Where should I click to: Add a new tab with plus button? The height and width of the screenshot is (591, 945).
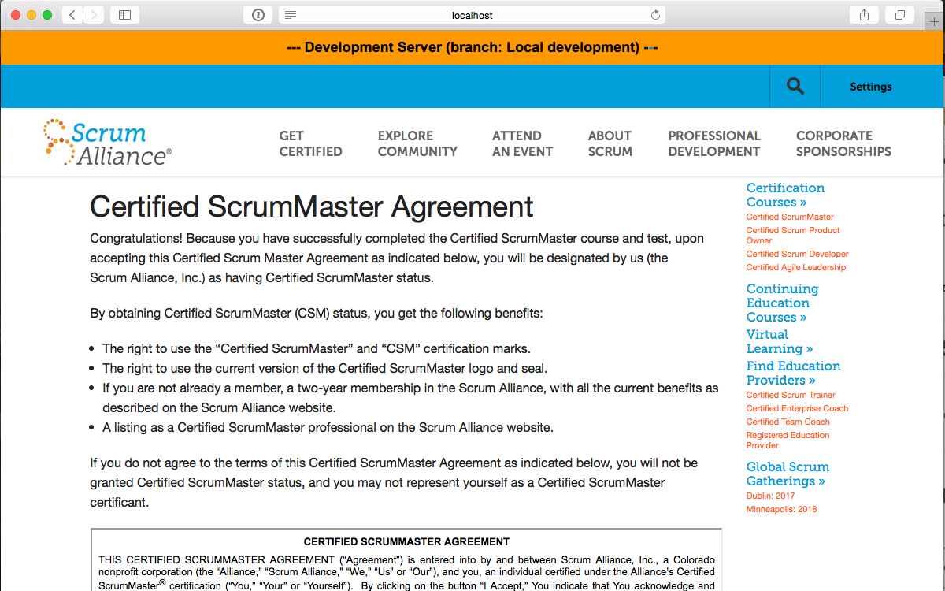(x=935, y=22)
